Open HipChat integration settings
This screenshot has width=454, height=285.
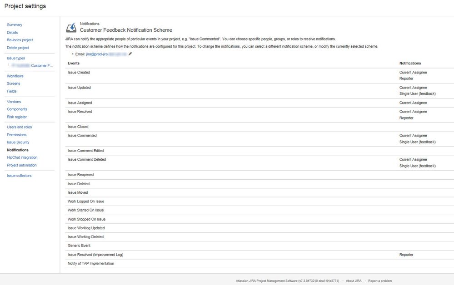(x=22, y=157)
